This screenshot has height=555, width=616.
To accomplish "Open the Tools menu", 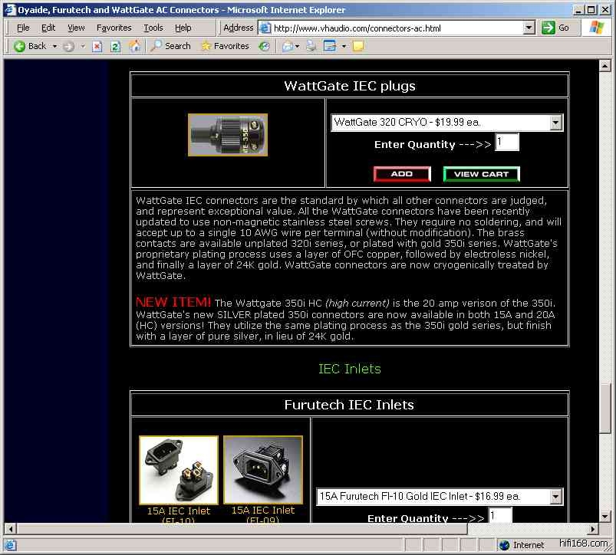I will pyautogui.click(x=153, y=28).
